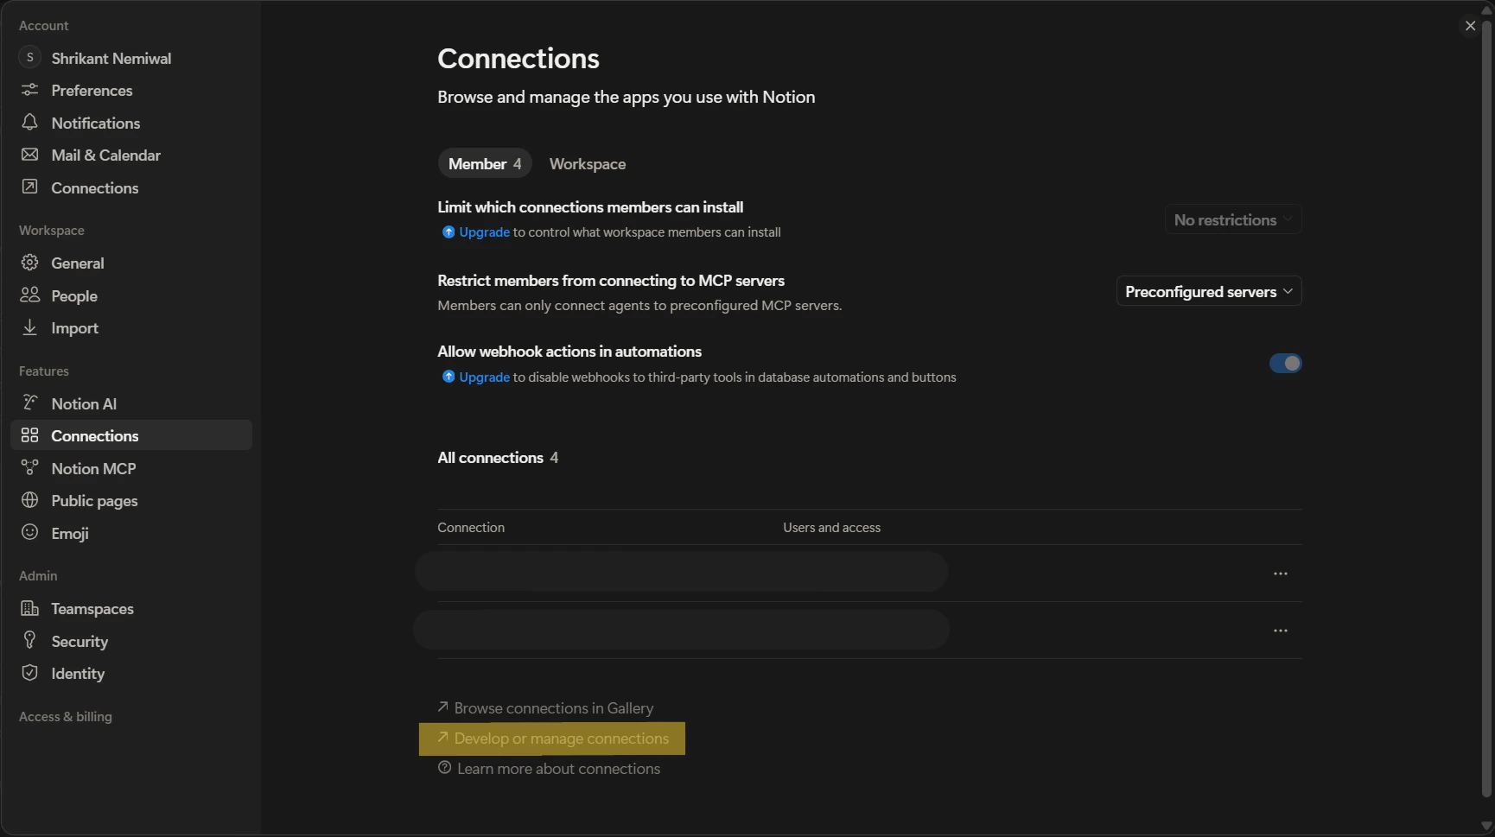Click the Access & billing section label
Screen dimensions: 1495x837
pos(66,716)
